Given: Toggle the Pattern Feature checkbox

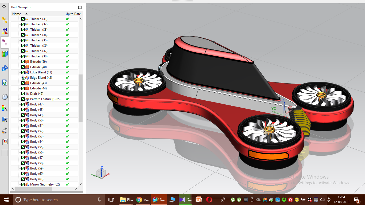Looking at the screenshot, I should pos(23,99).
